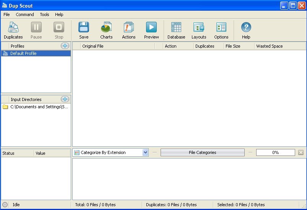Image resolution: width=307 pixels, height=210 pixels.
Task: Open the Layouts toolbar icon
Action: [199, 27]
